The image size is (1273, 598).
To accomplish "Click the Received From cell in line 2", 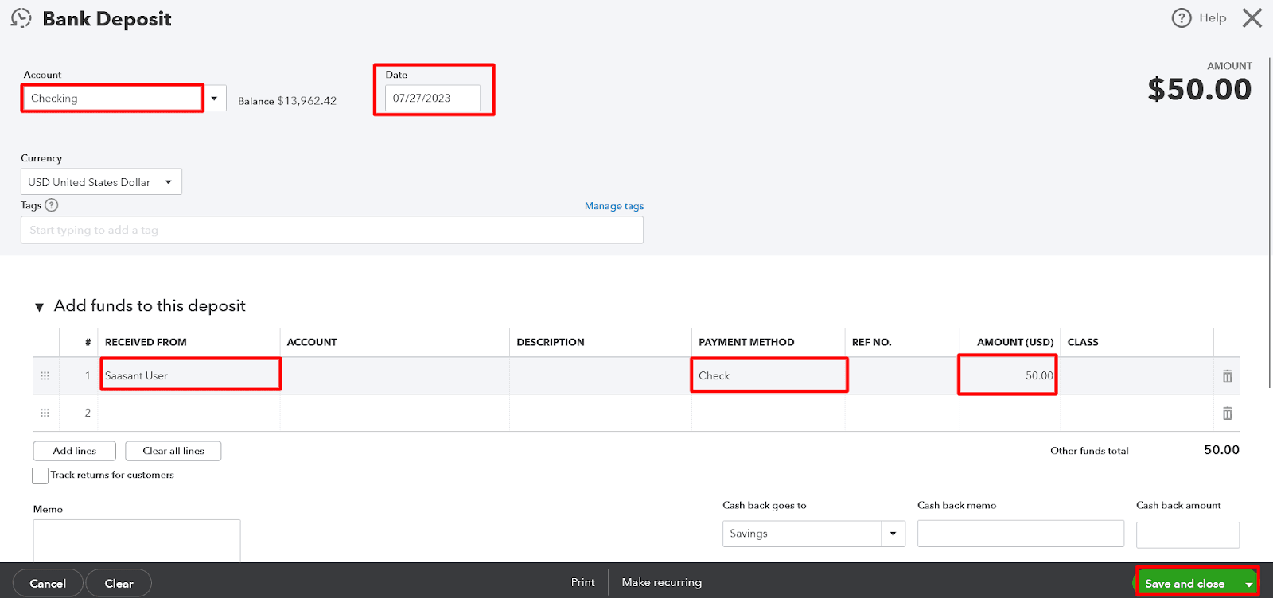I will point(190,414).
